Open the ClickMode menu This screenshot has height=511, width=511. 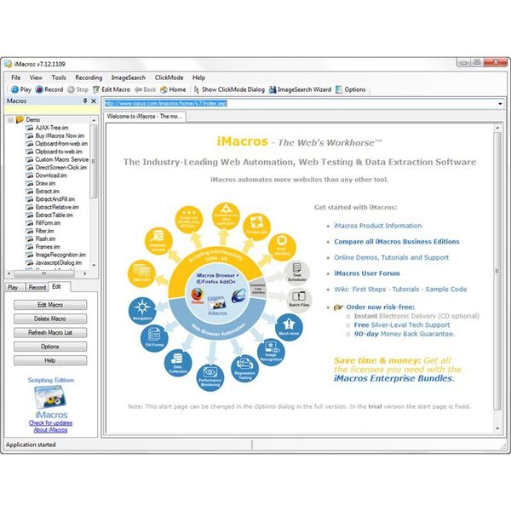[x=169, y=78]
